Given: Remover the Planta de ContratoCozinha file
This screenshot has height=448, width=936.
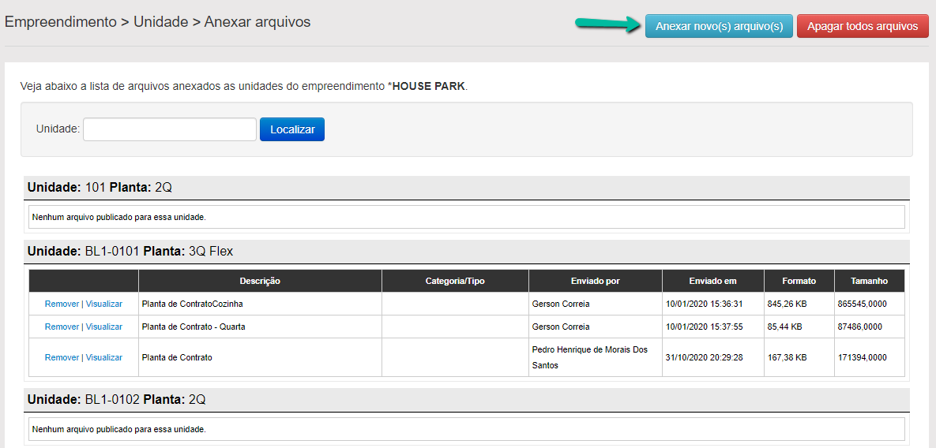Looking at the screenshot, I should 62,304.
